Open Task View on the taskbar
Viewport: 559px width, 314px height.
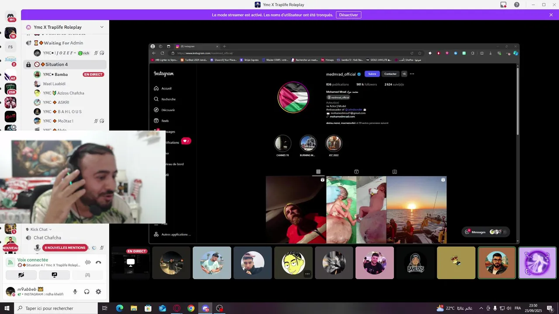coord(105,308)
